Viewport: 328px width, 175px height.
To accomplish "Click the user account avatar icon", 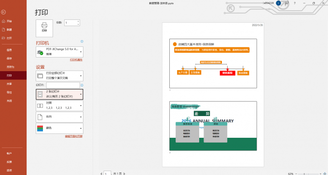I will 278,3.
